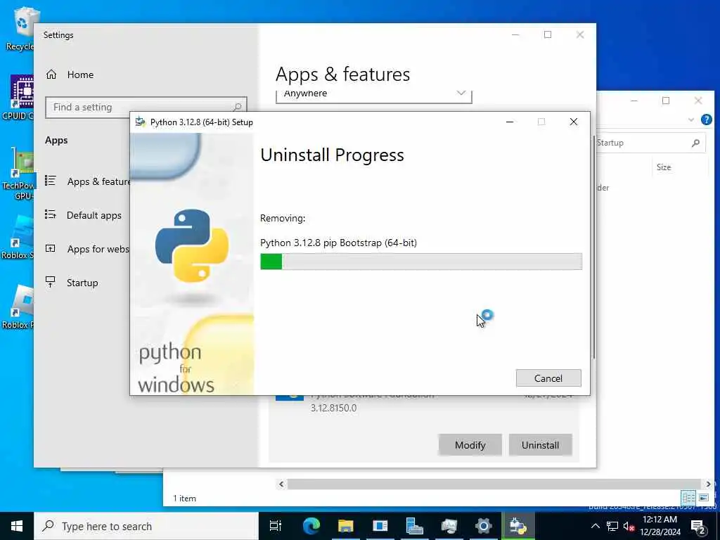Open the Settings gear taskbar icon
The height and width of the screenshot is (540, 720).
(x=483, y=526)
